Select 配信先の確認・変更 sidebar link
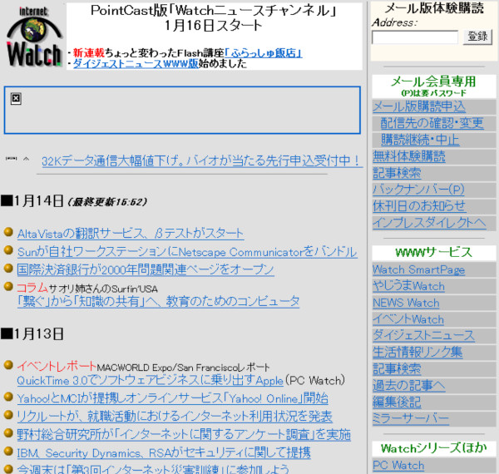Screen dimensions: 499x474 (x=432, y=123)
